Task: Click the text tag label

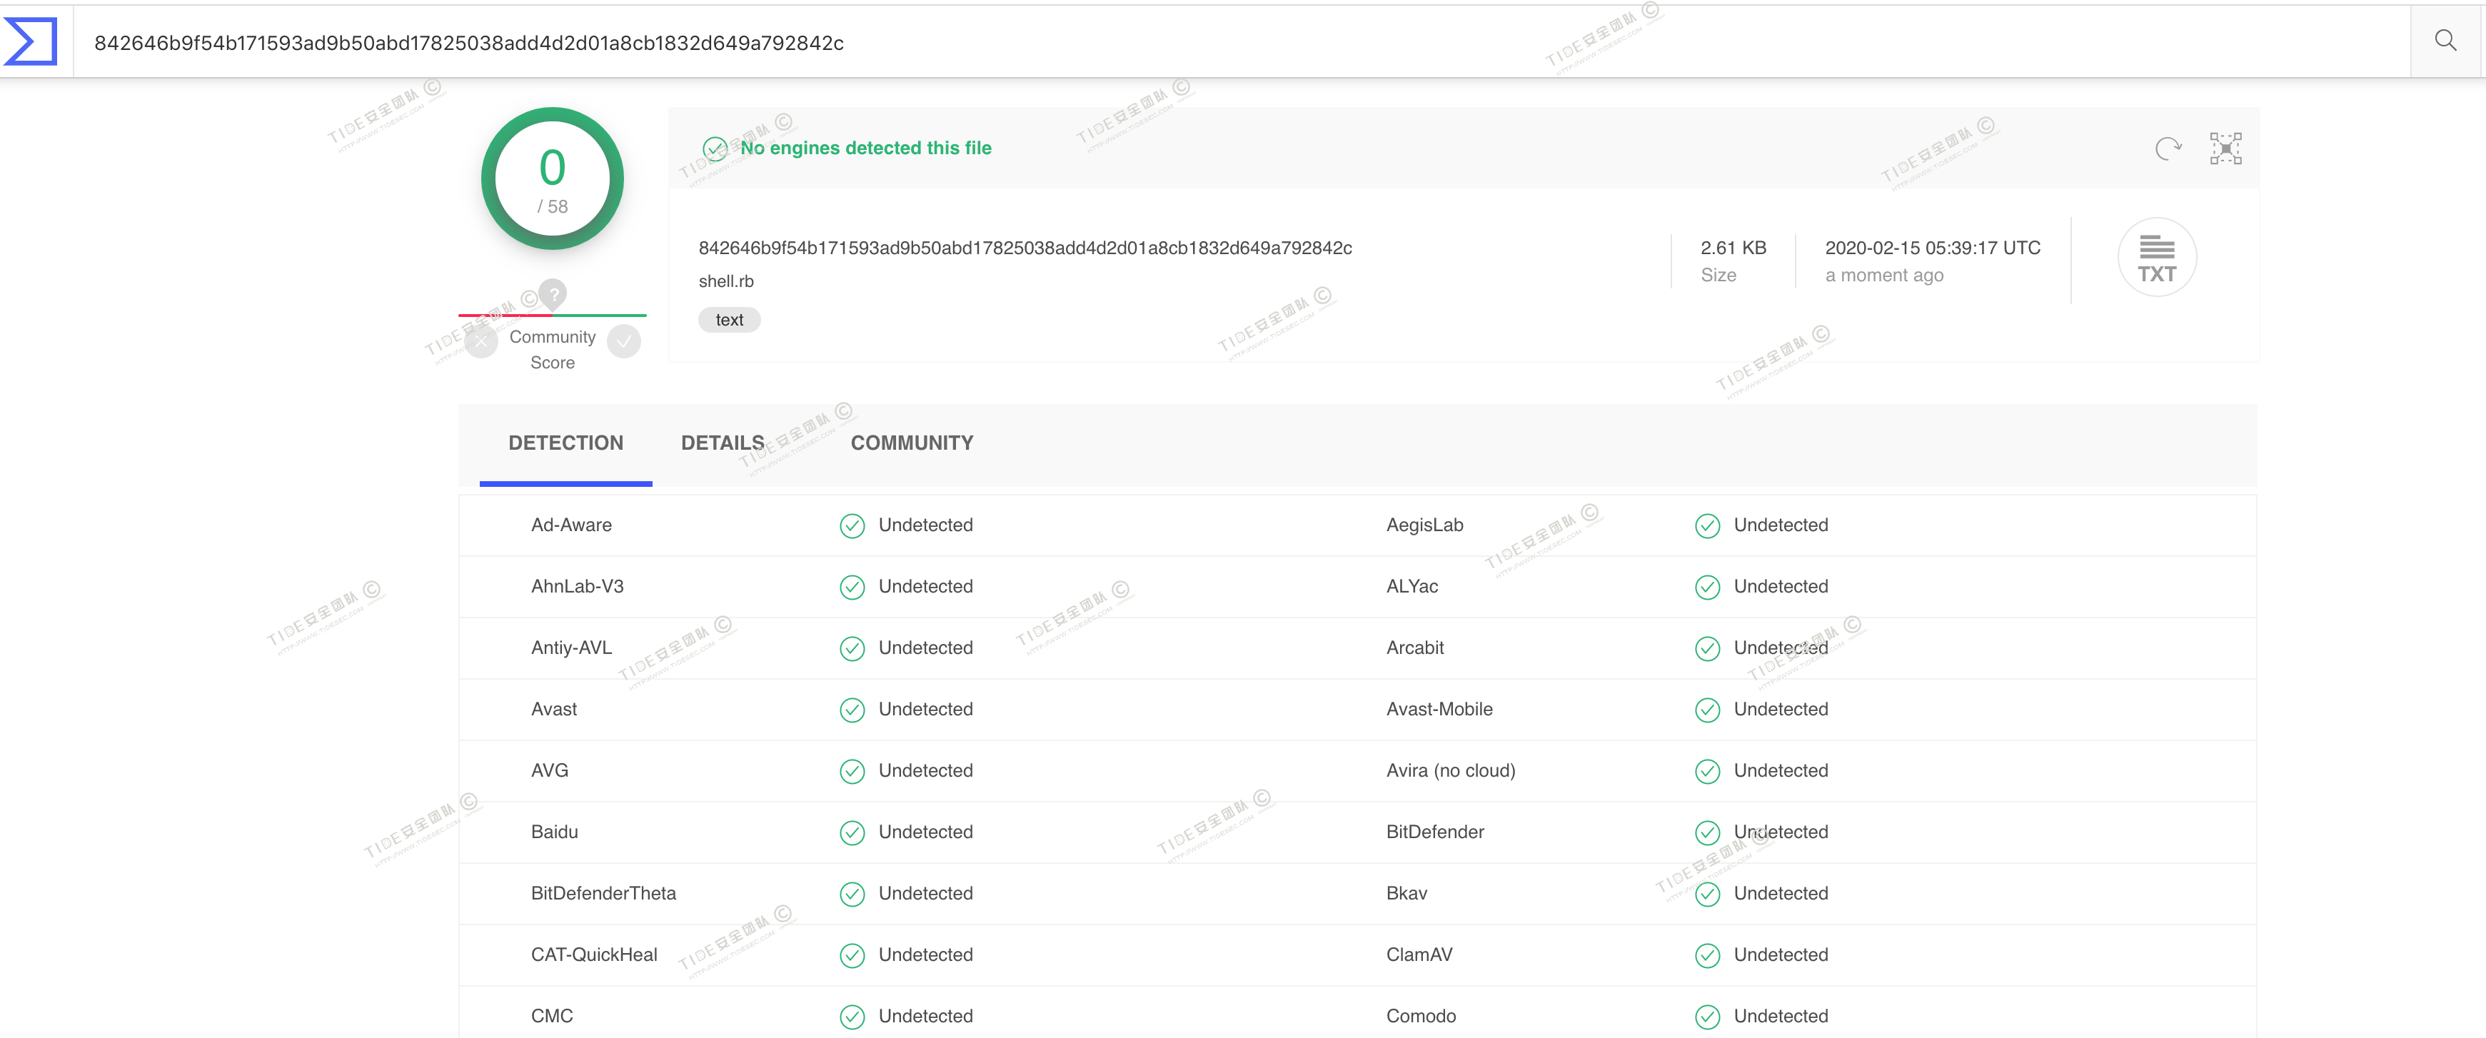Action: (729, 321)
